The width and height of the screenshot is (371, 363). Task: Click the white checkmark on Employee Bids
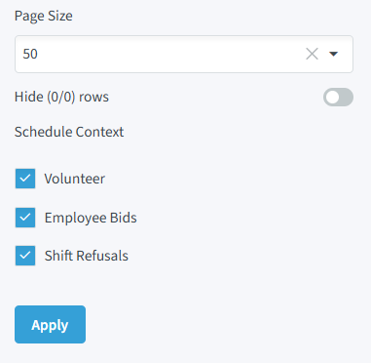pos(25,218)
